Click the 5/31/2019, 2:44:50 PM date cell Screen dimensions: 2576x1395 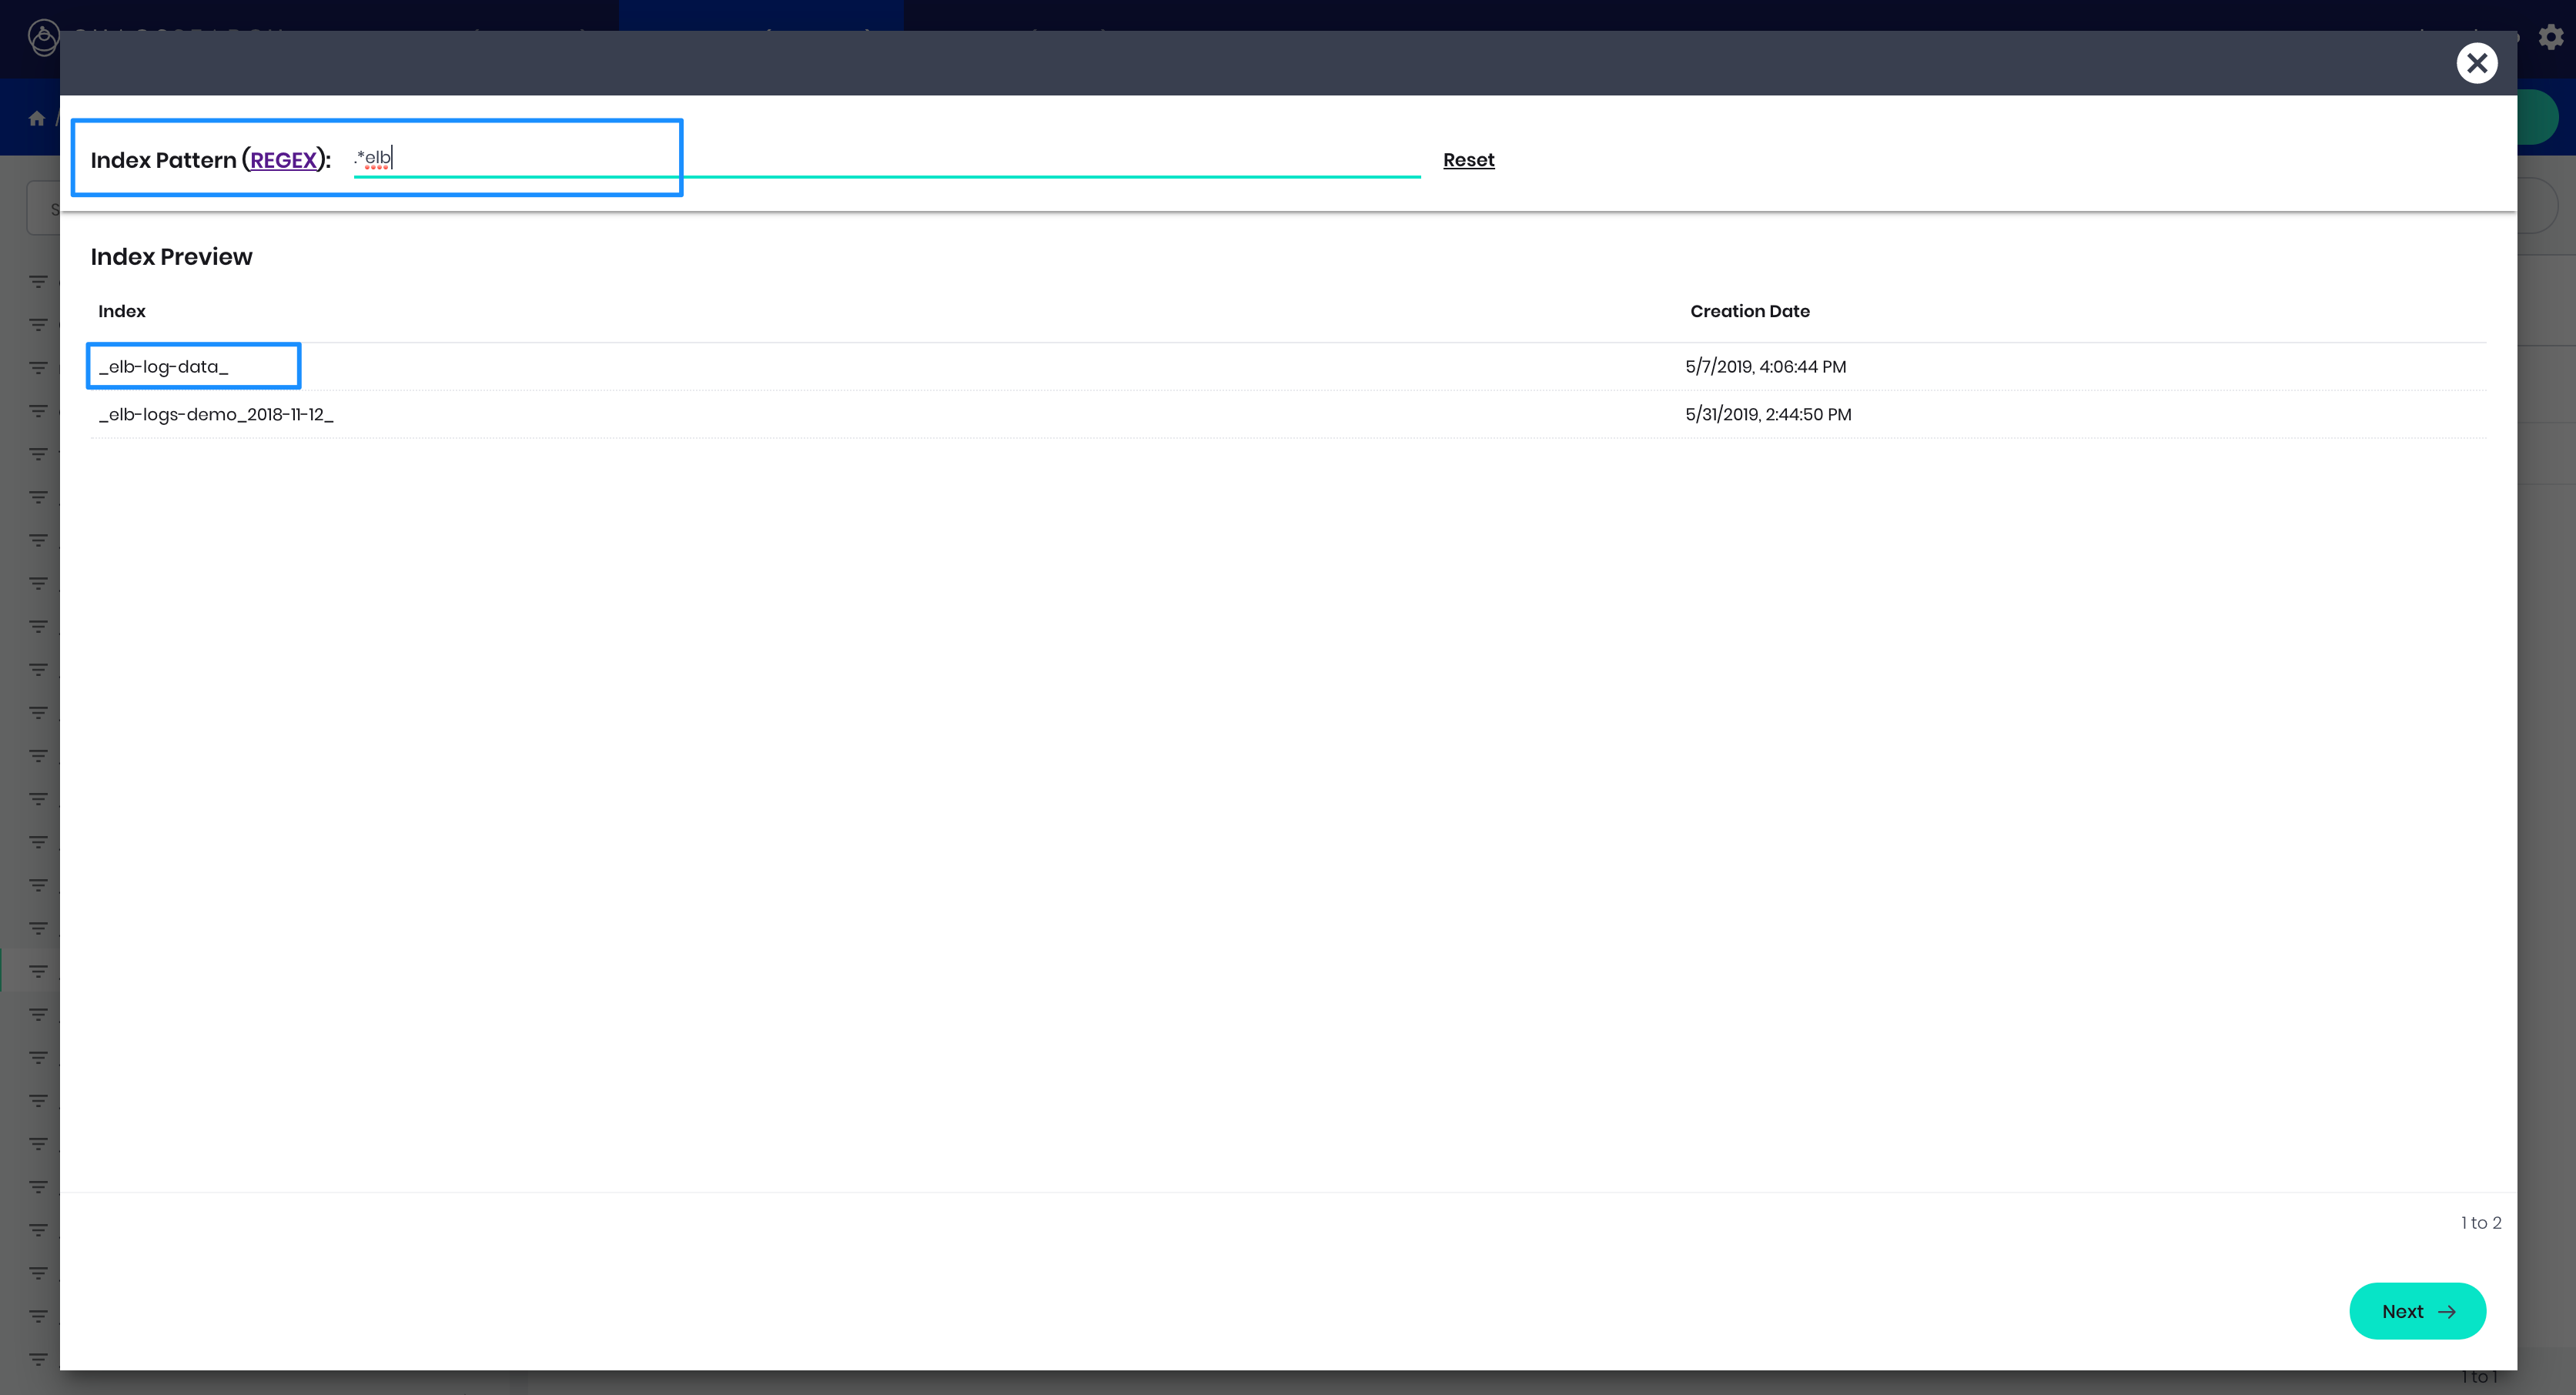point(1767,415)
